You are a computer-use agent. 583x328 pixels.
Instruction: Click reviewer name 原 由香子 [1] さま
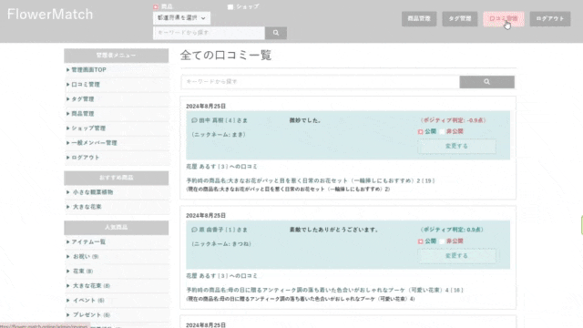click(223, 230)
